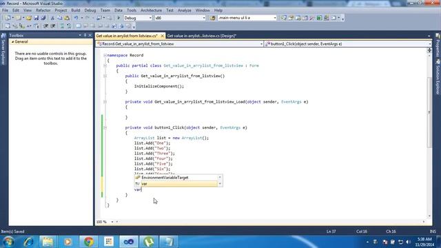This screenshot has height=248, width=441.
Task: Click the Increase Line Indent icon
Action: click(53, 26)
